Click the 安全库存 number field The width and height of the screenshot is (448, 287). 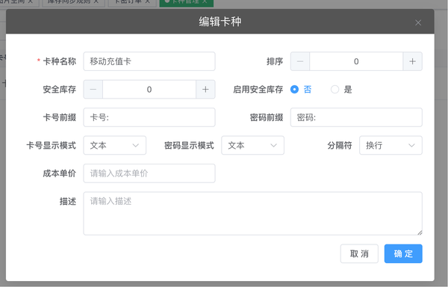(x=149, y=89)
